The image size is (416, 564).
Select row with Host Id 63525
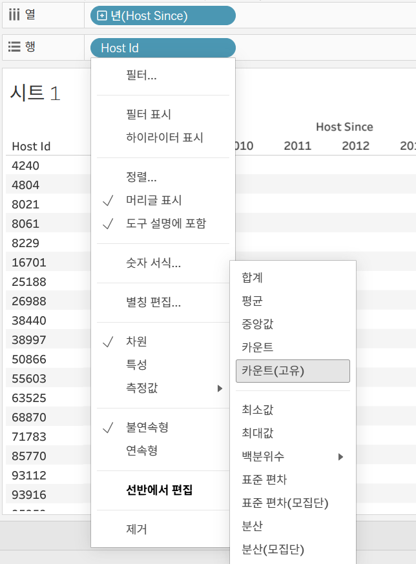[x=29, y=398]
